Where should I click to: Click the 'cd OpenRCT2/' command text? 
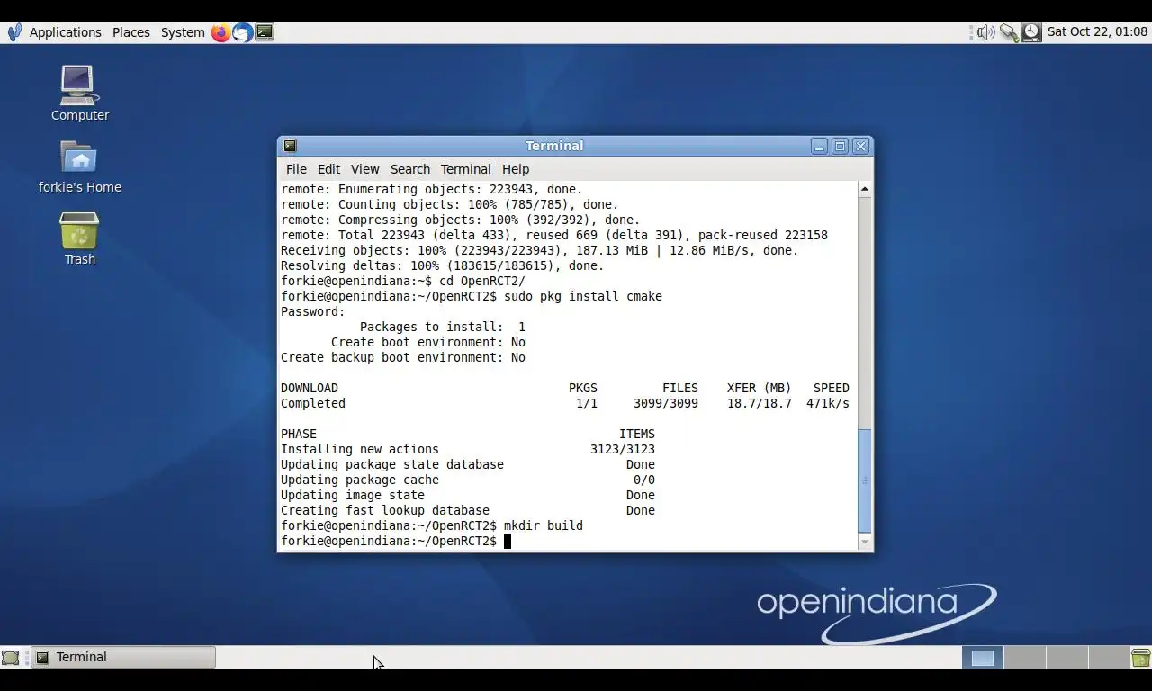click(482, 281)
